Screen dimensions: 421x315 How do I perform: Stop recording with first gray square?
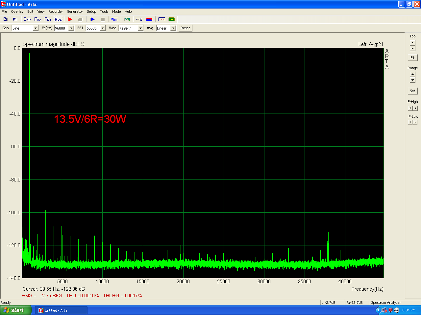pos(80,19)
